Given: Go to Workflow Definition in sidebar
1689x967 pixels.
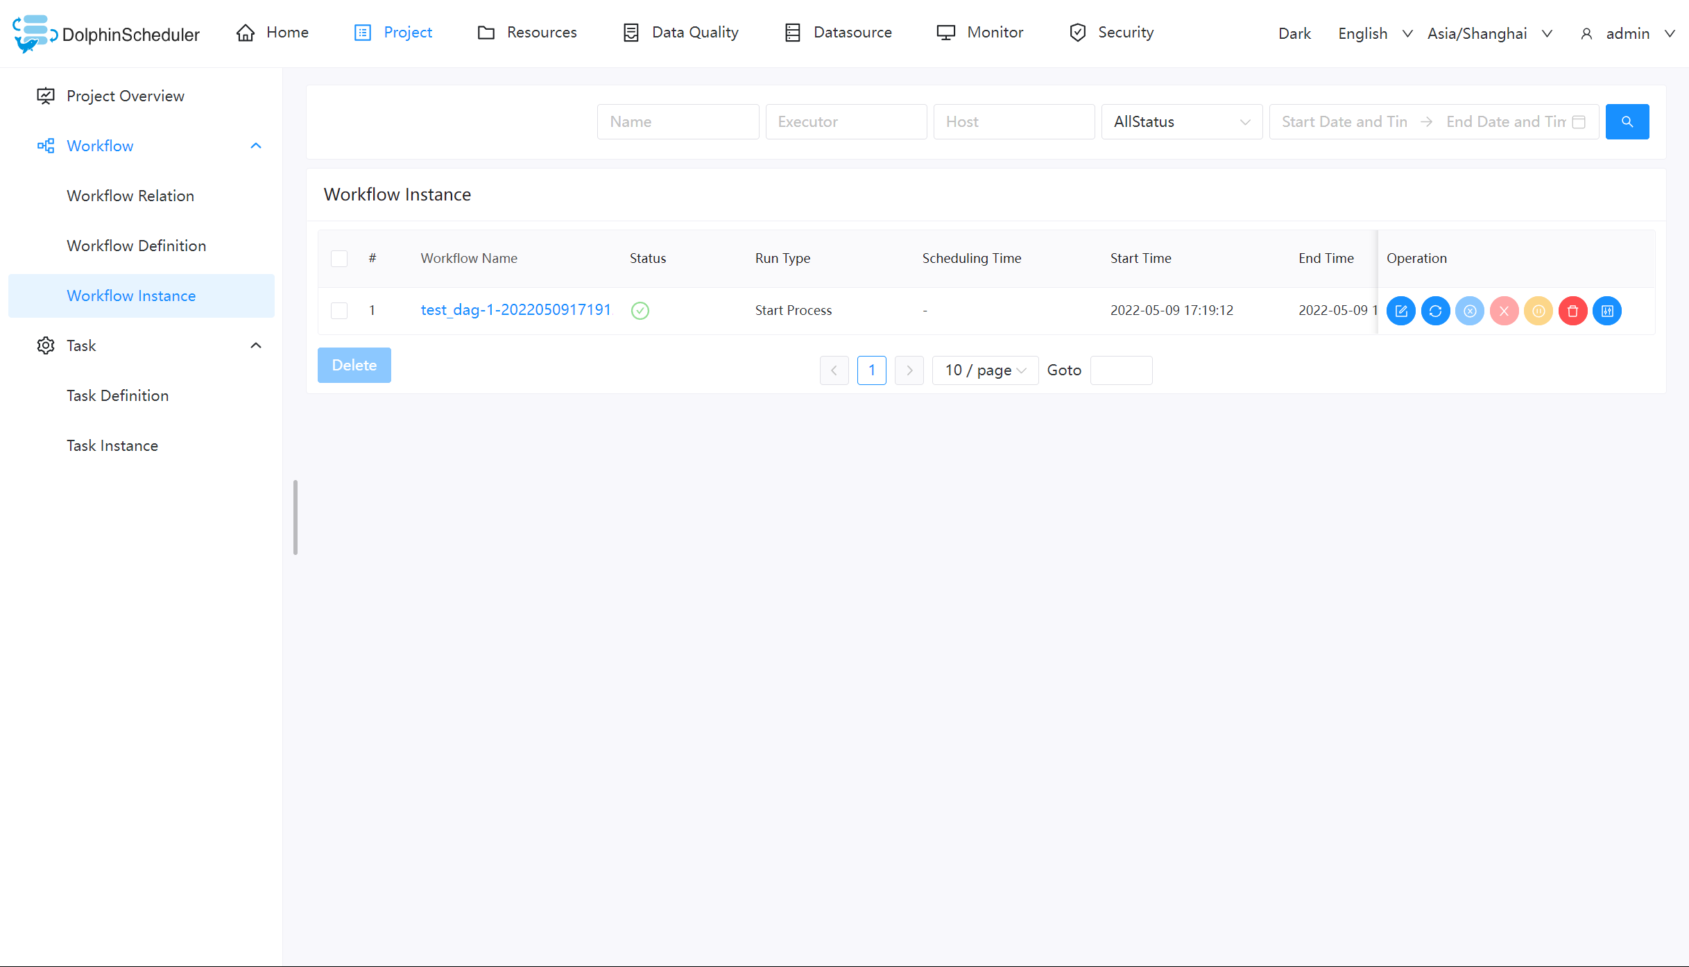Looking at the screenshot, I should (136, 246).
